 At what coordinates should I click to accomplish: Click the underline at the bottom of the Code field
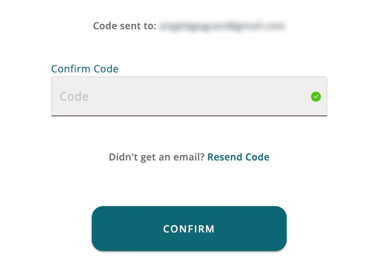(x=189, y=116)
